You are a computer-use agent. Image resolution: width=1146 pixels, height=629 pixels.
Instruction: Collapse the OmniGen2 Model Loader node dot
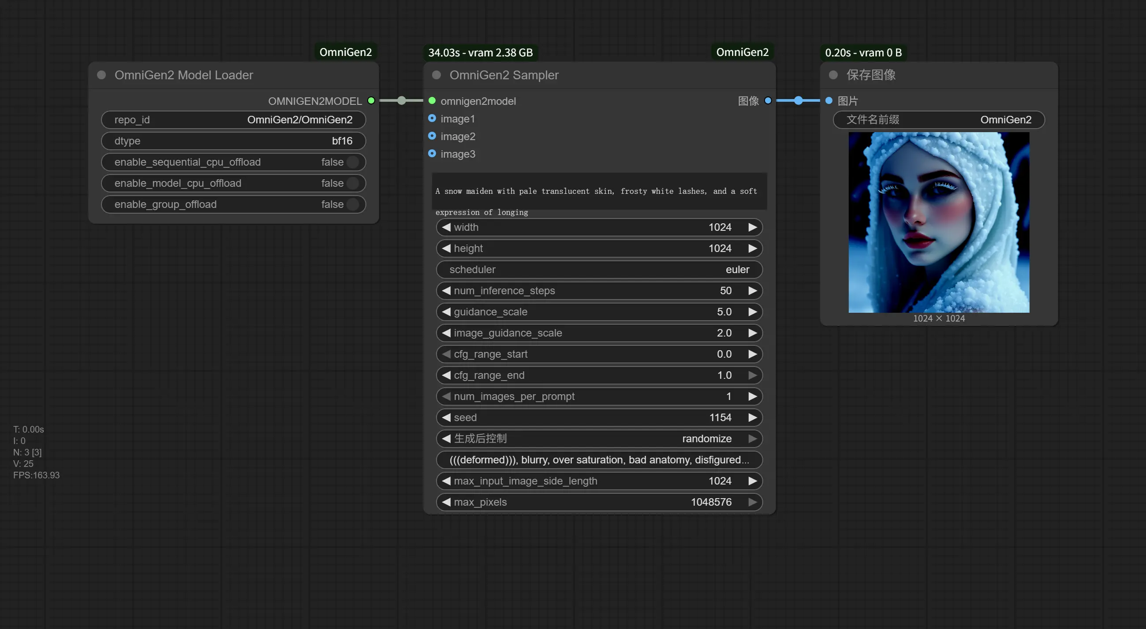tap(101, 75)
